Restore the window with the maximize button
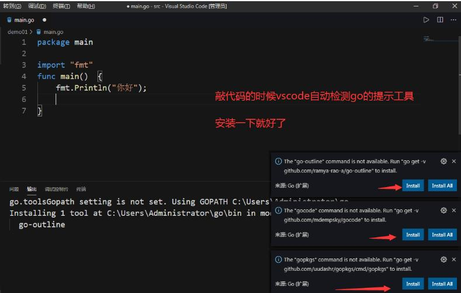This screenshot has width=461, height=293. (x=435, y=6)
